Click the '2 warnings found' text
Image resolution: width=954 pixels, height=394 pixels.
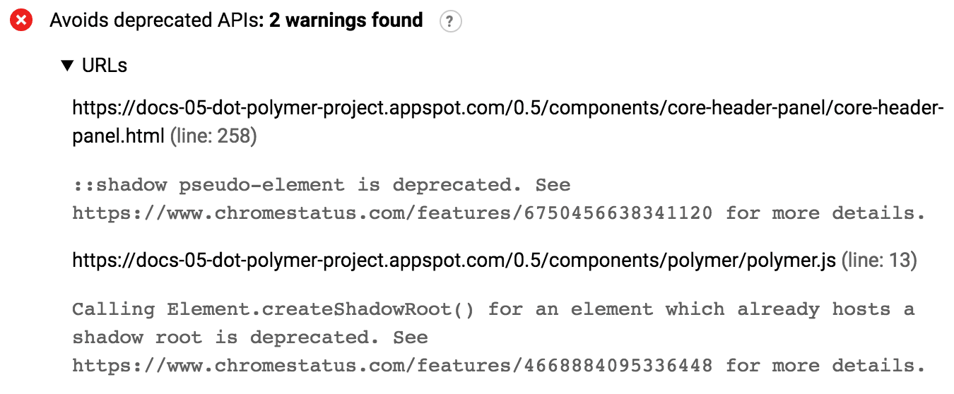point(346,20)
